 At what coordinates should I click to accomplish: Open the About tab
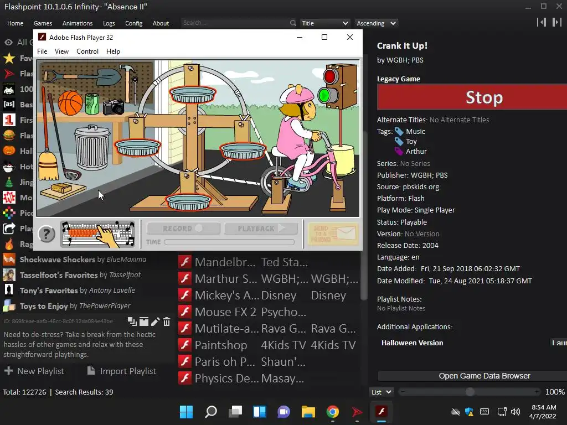pyautogui.click(x=161, y=23)
